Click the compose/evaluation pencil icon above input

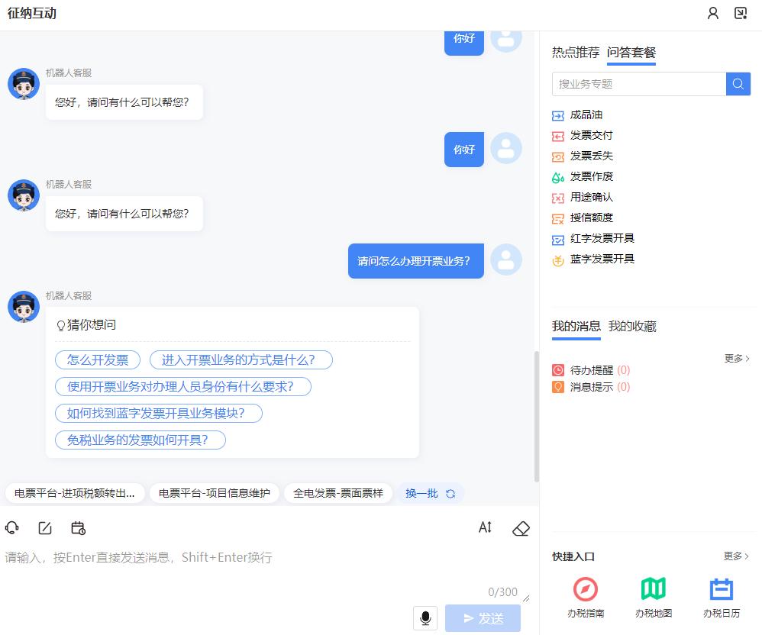pyautogui.click(x=45, y=527)
